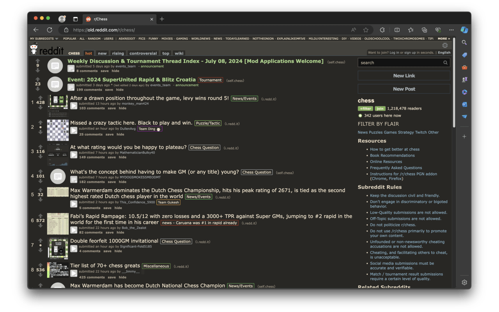Toggle split screen view icon

(x=397, y=30)
